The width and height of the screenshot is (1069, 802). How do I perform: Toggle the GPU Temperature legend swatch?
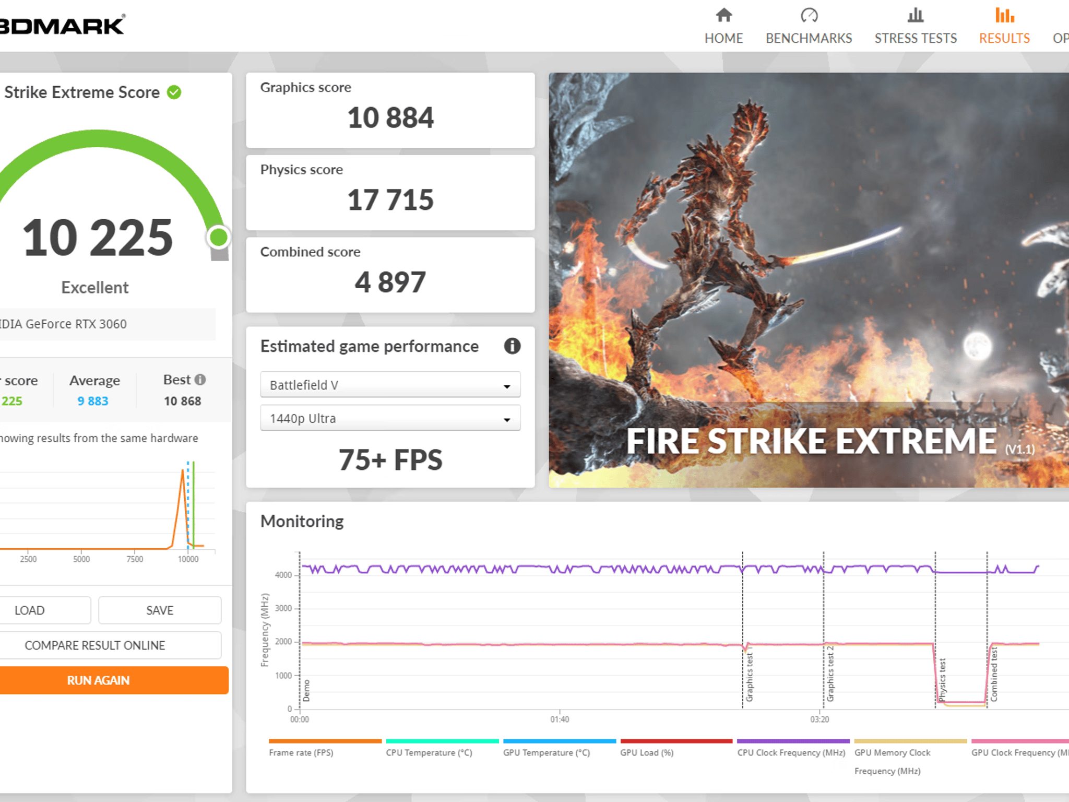(560, 741)
